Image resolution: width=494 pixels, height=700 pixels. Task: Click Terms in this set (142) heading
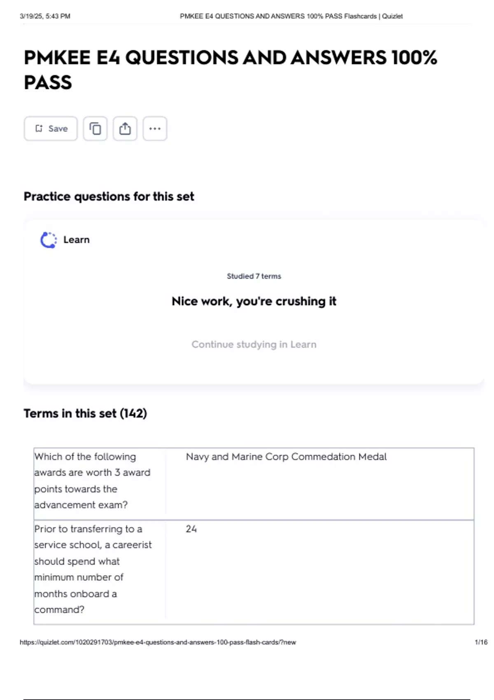pyautogui.click(x=85, y=413)
